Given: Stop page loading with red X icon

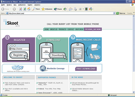Looking at the screenshot, I should point(21,9).
